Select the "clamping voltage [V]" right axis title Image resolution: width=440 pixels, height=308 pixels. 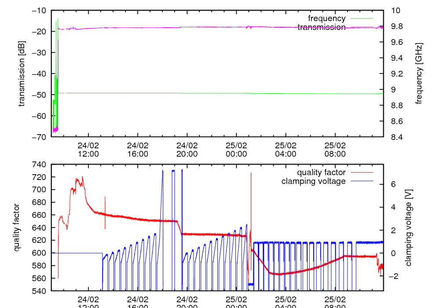pos(408,227)
